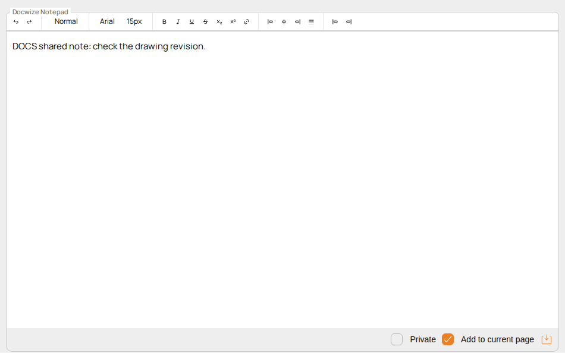565x353 pixels.
Task: Click the 'Private' label text
Action: coord(423,339)
